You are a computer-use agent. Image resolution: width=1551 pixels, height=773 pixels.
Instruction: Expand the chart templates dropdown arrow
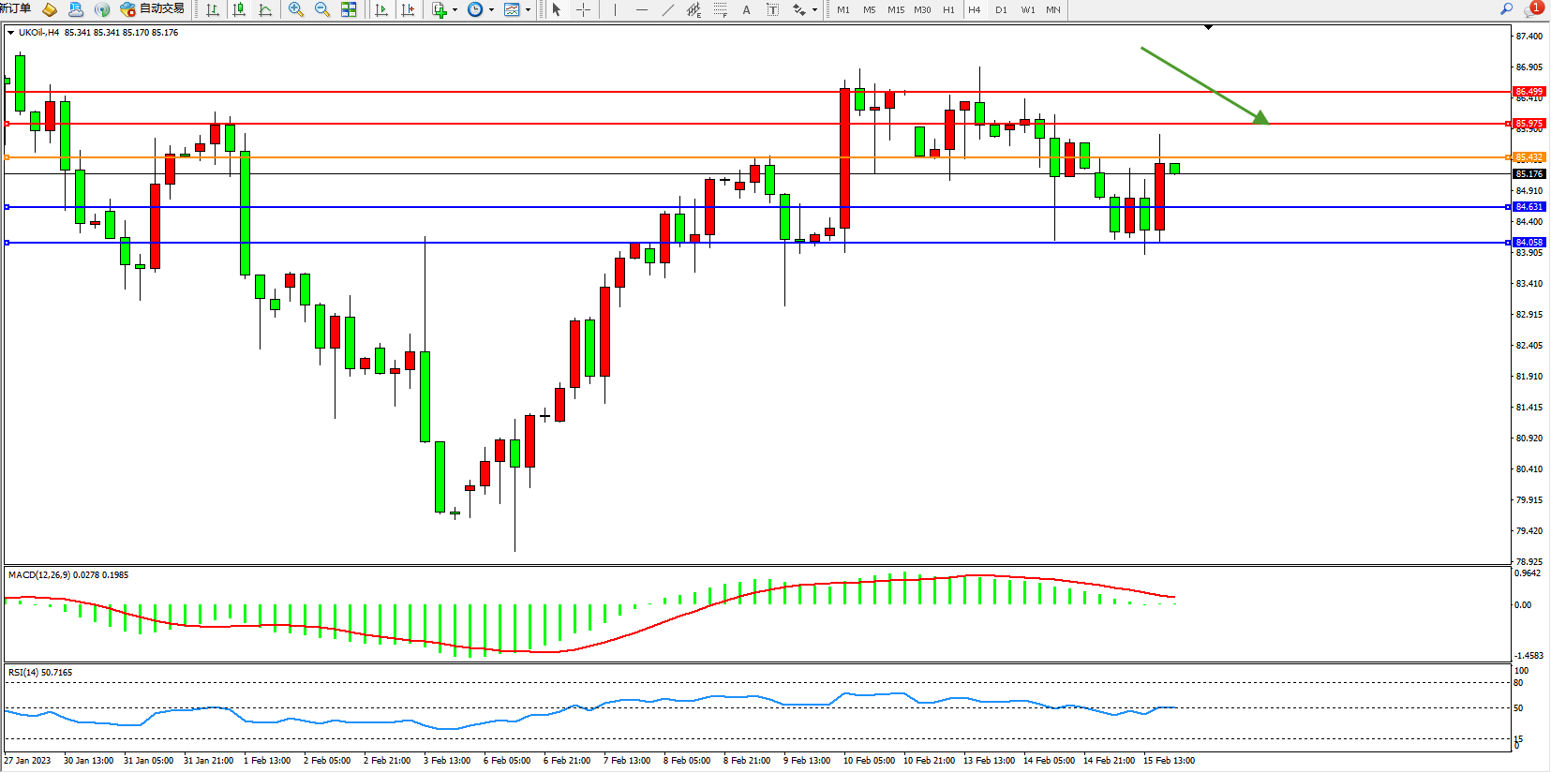[528, 10]
